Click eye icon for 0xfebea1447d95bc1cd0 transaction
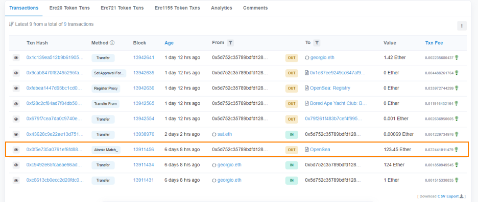This screenshot has height=202, width=478. click(x=16, y=89)
